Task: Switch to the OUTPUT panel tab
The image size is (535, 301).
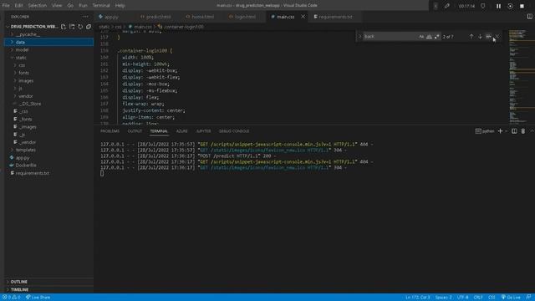Action: (135, 131)
